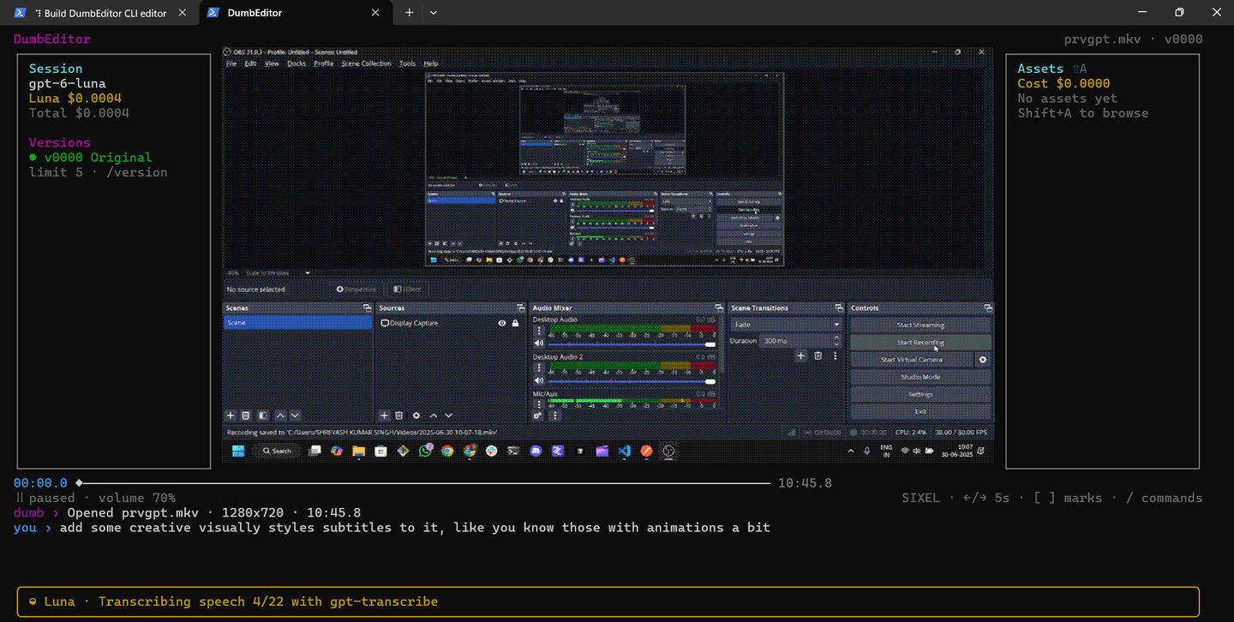Screen dimensions: 1234x622
Task: Click "v0000 Original" in Versions list
Action: (x=98, y=158)
